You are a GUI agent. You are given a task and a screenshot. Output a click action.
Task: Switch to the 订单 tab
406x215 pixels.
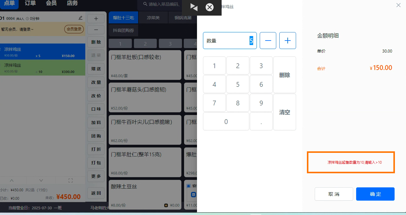(30, 3)
